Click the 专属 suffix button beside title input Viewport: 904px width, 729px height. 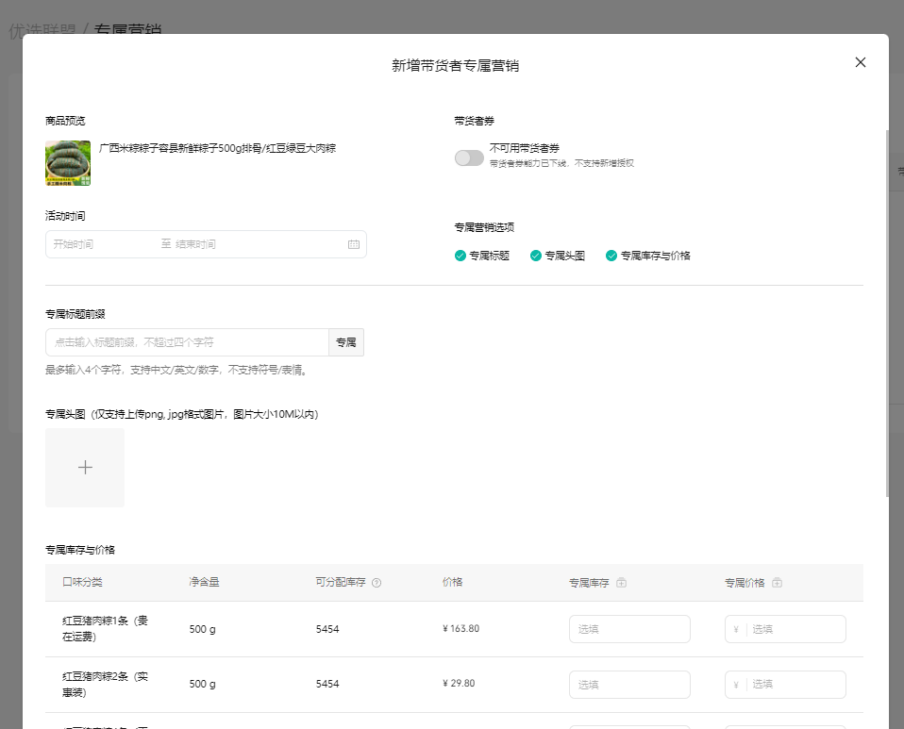pyautogui.click(x=346, y=342)
